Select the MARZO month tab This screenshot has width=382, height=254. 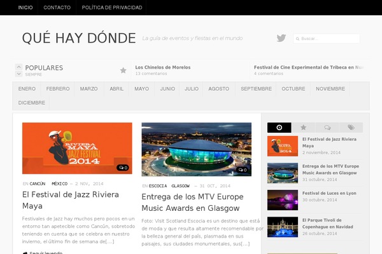pos(88,89)
